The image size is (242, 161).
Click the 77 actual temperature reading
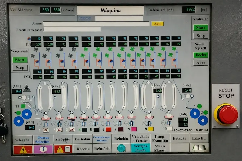[x=123, y=76]
